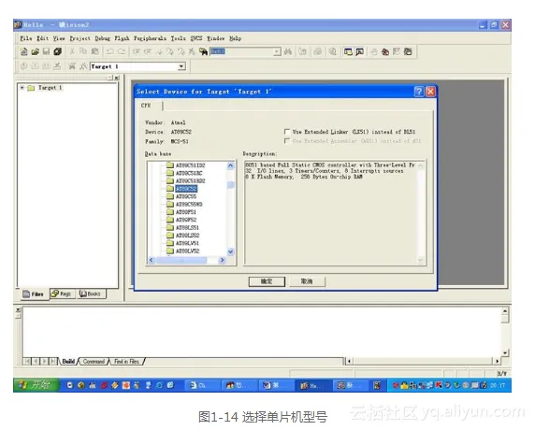The image size is (535, 430).
Task: Click the system tray clock
Action: 498,385
